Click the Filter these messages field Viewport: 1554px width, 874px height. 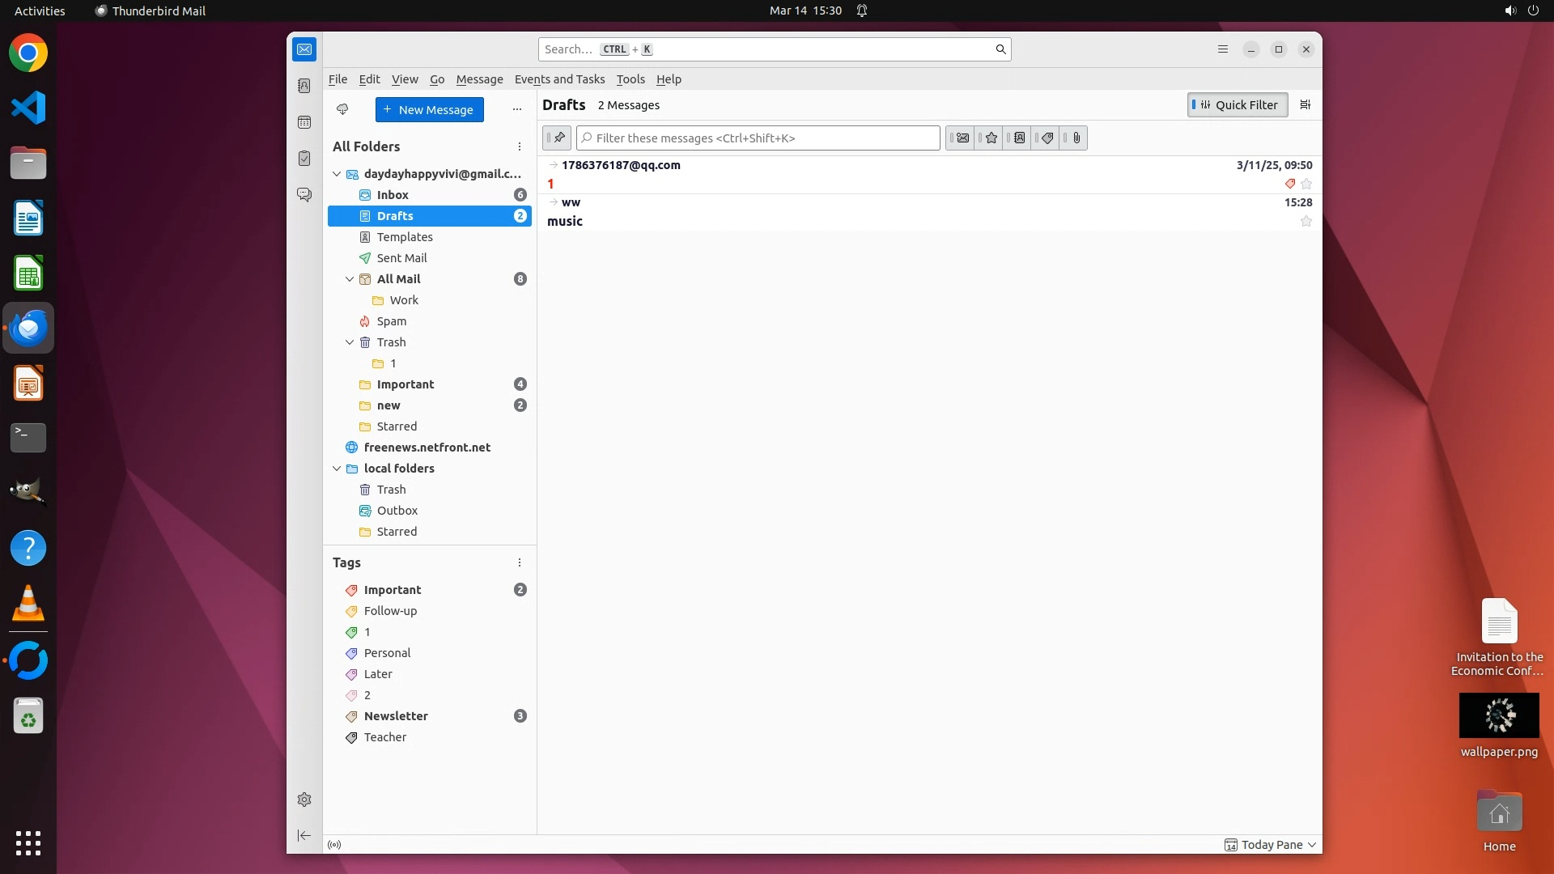pos(758,138)
